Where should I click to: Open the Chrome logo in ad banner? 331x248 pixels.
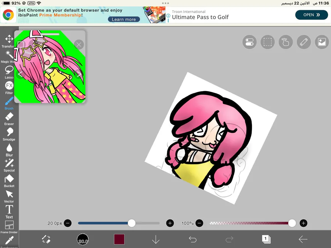point(8,15)
